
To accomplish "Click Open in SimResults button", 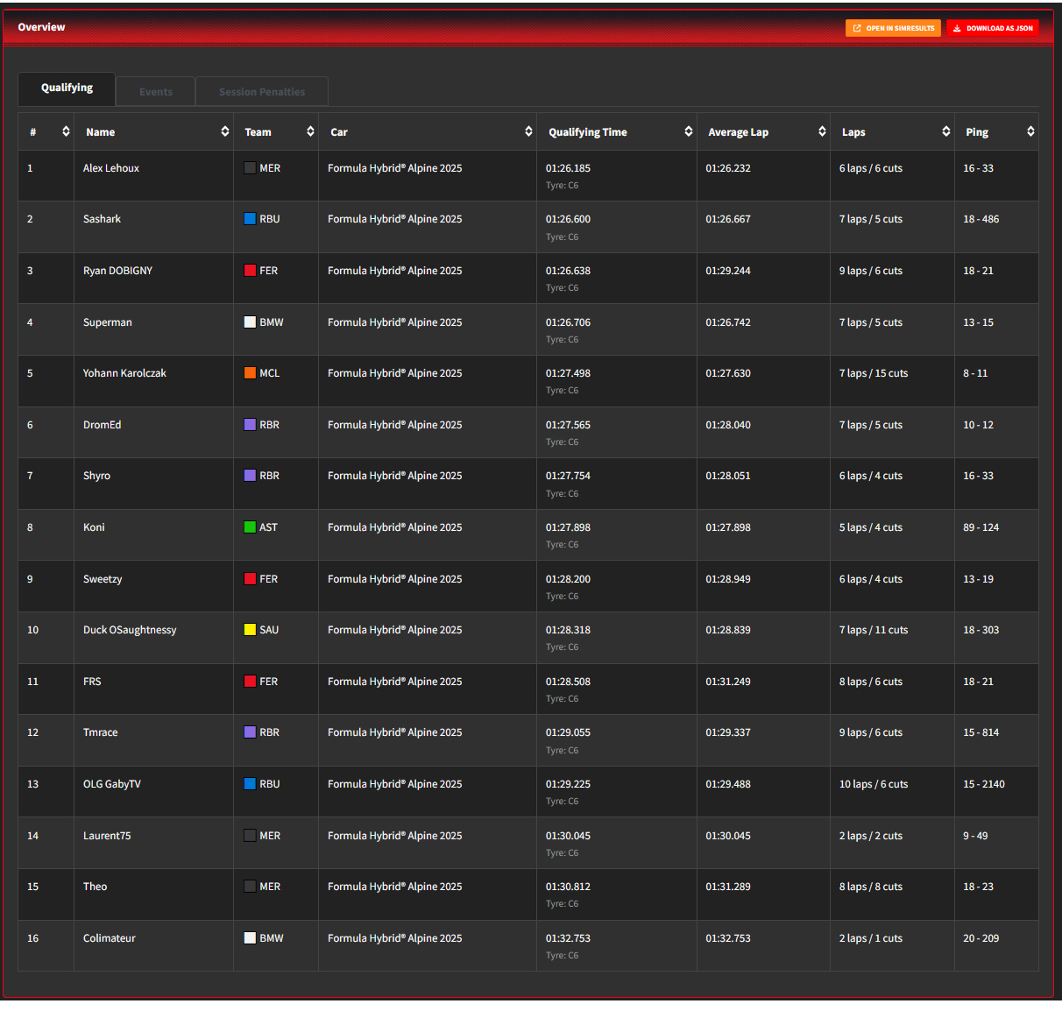I will [x=893, y=28].
